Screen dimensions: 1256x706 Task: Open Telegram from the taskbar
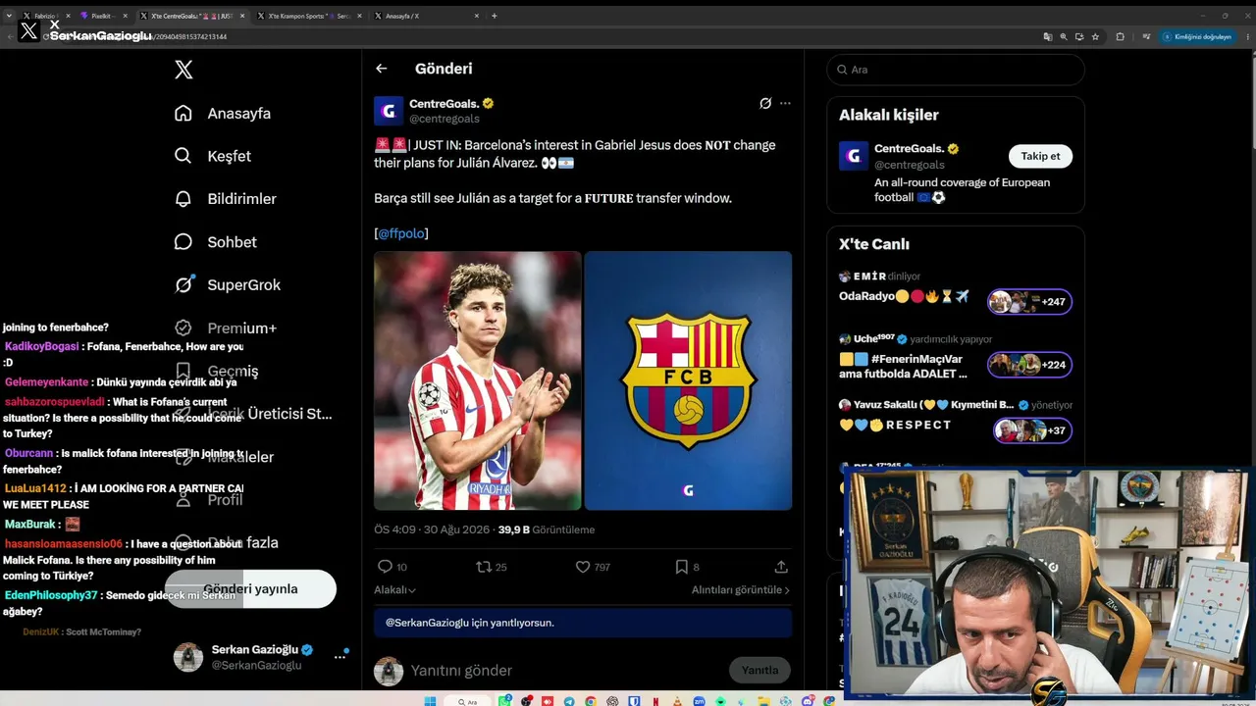[569, 701]
